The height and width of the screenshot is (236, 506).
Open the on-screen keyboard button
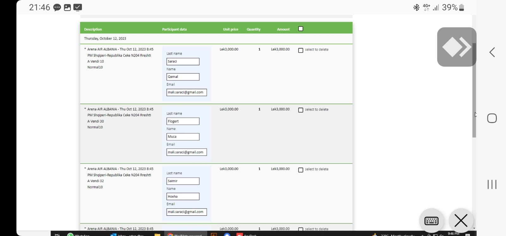point(431,220)
